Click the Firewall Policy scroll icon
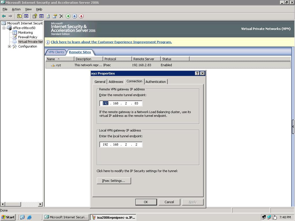This screenshot has height=221, width=295. [x=15, y=37]
